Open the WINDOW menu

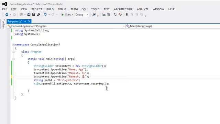pos(158,9)
